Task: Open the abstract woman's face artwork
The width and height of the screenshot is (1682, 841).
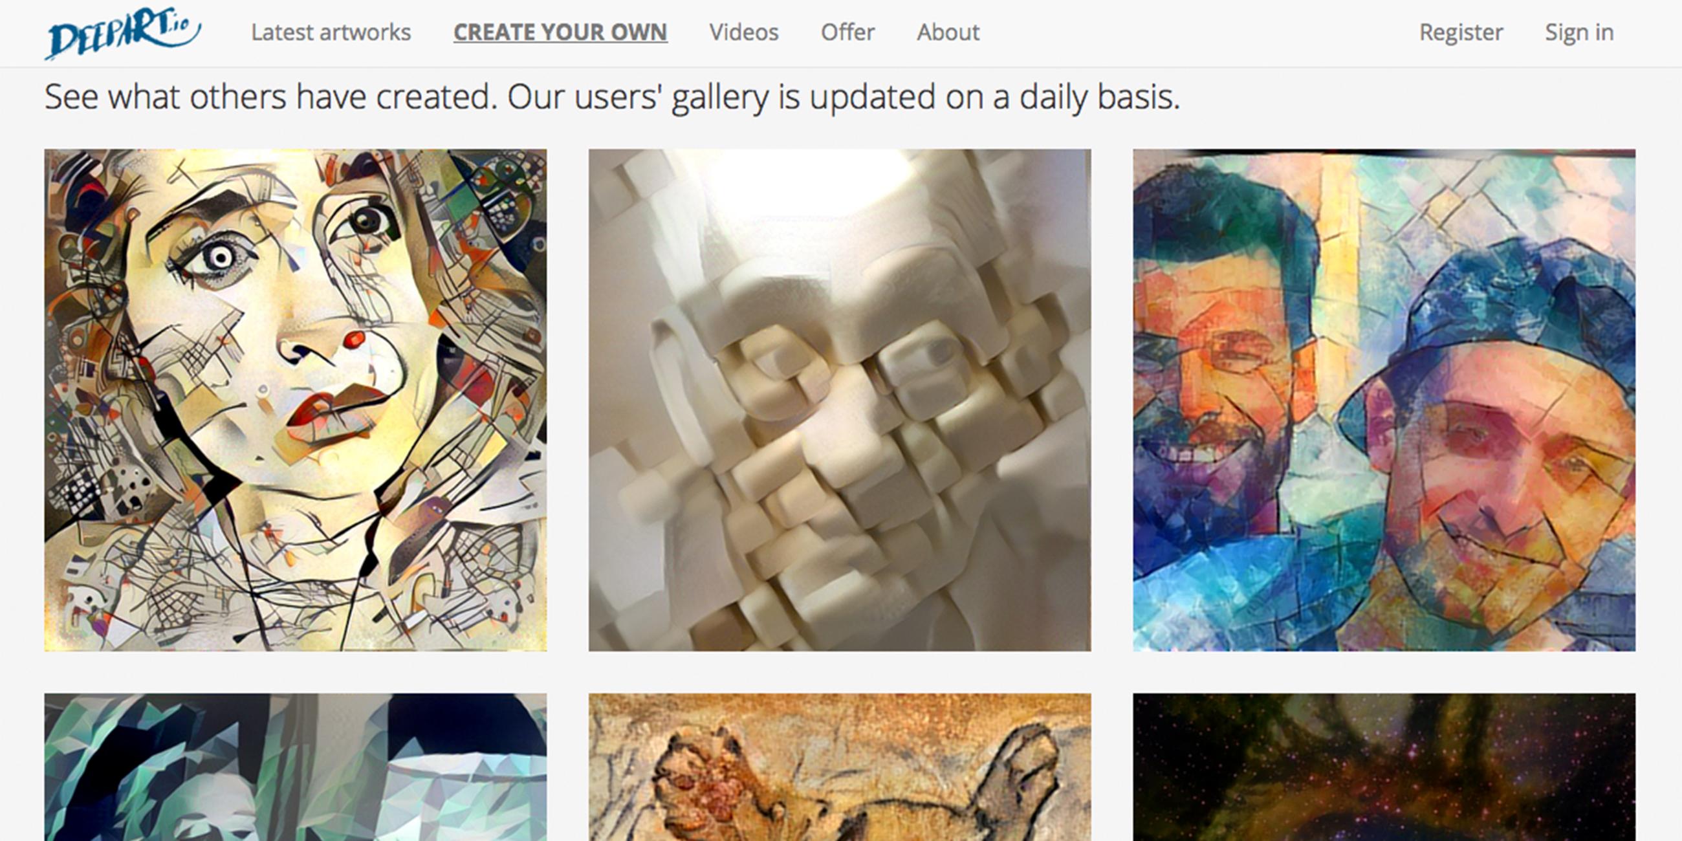Action: 296,400
